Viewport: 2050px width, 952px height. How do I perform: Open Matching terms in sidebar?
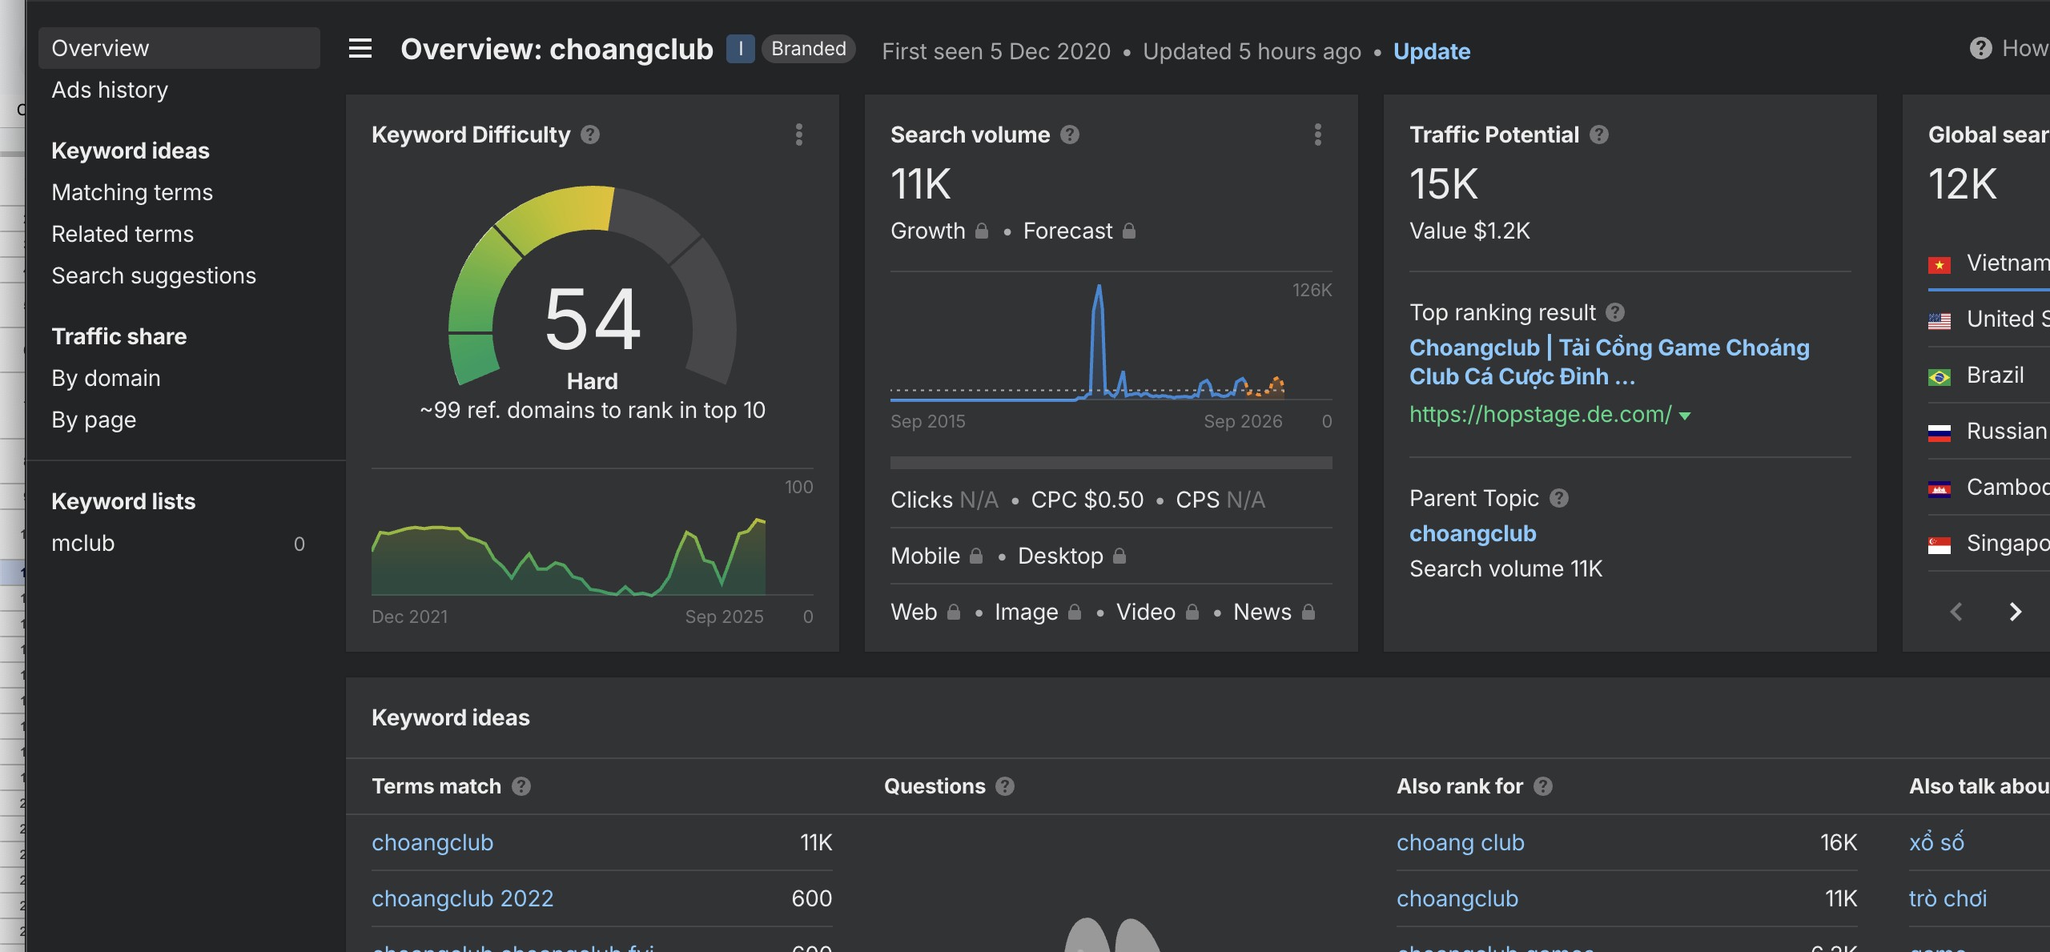(132, 192)
